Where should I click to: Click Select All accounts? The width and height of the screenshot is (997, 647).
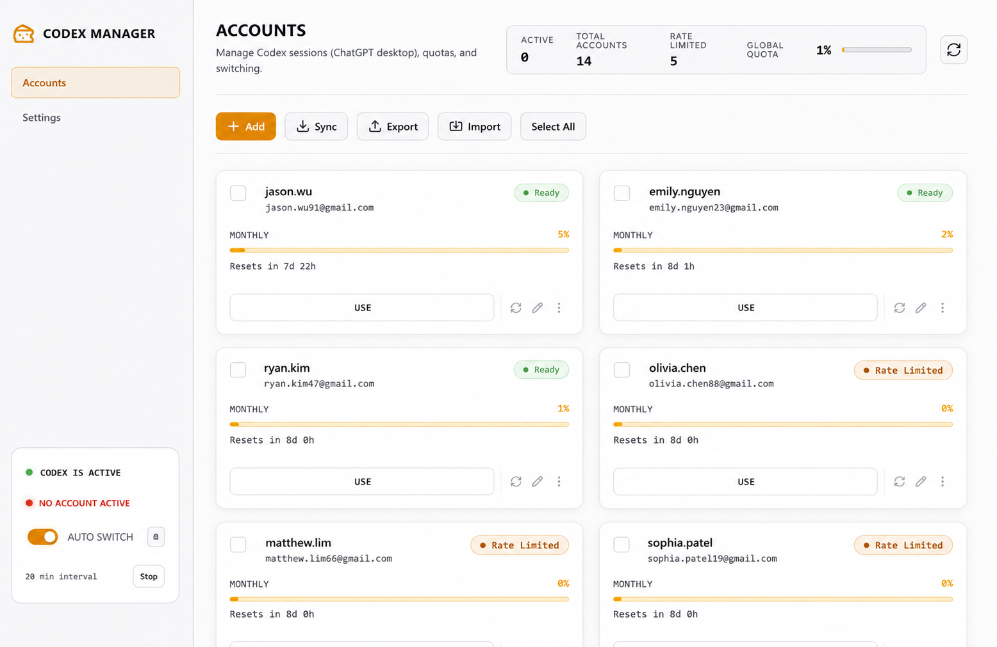[553, 126]
